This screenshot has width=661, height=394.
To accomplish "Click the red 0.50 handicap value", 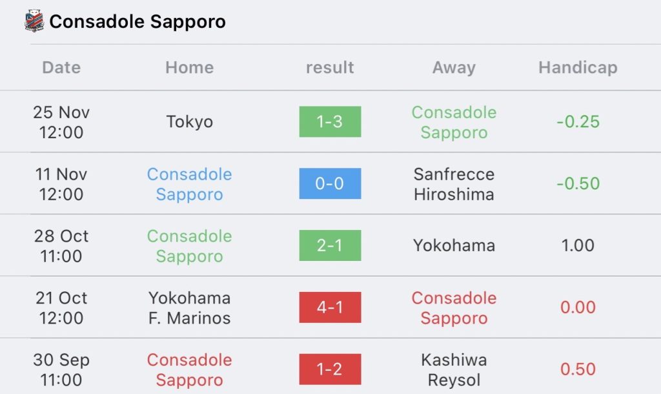I will 578,369.
